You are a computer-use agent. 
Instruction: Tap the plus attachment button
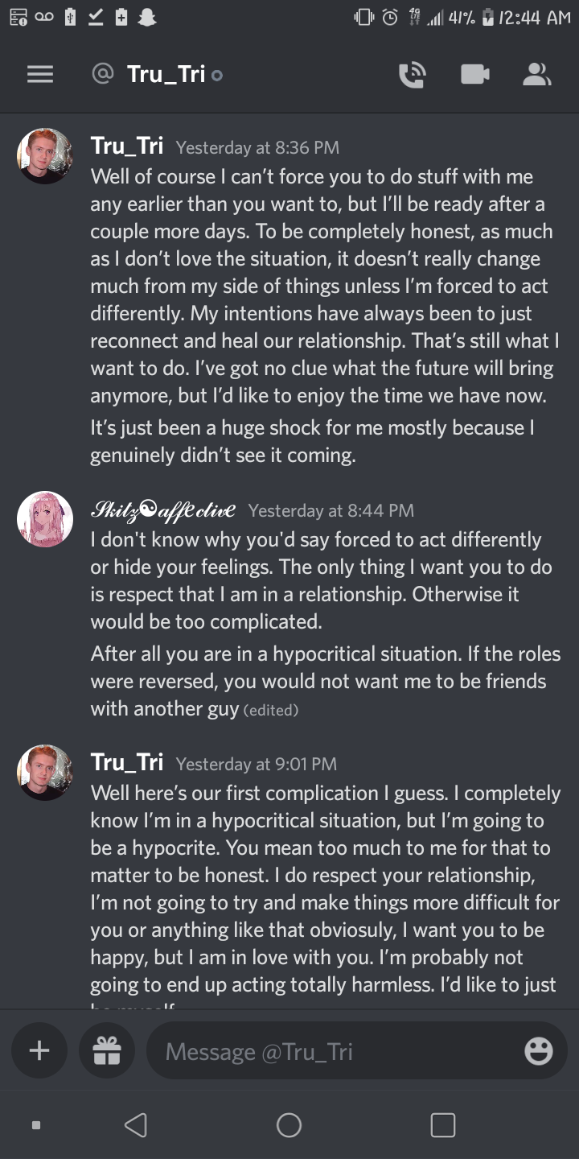coord(39,1050)
